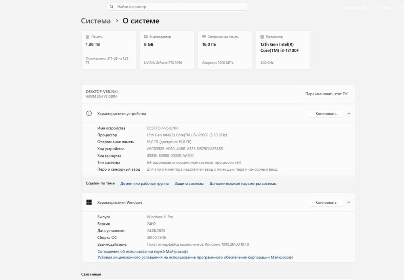Open the Microsoft services agreement link
The image size is (404, 280).
143,251
